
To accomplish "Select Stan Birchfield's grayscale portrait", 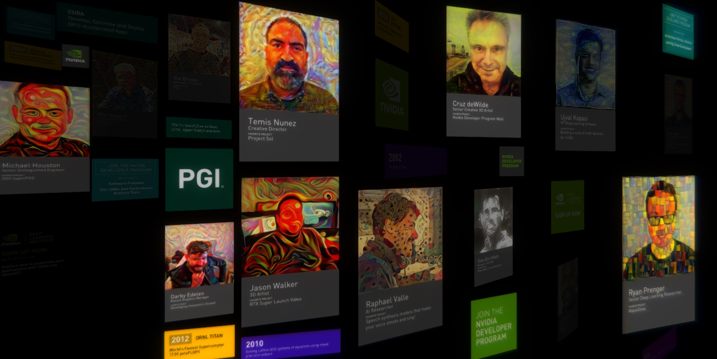I will tap(493, 220).
